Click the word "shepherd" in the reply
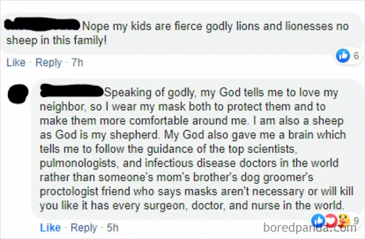This screenshot has height=239, width=365. tap(133, 135)
